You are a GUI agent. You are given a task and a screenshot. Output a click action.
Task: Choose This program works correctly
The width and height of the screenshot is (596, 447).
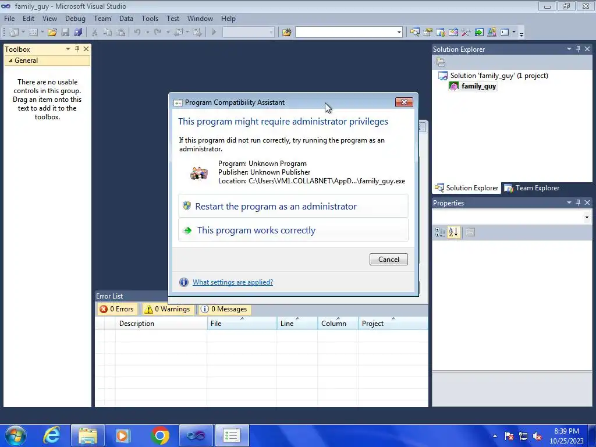click(x=293, y=230)
